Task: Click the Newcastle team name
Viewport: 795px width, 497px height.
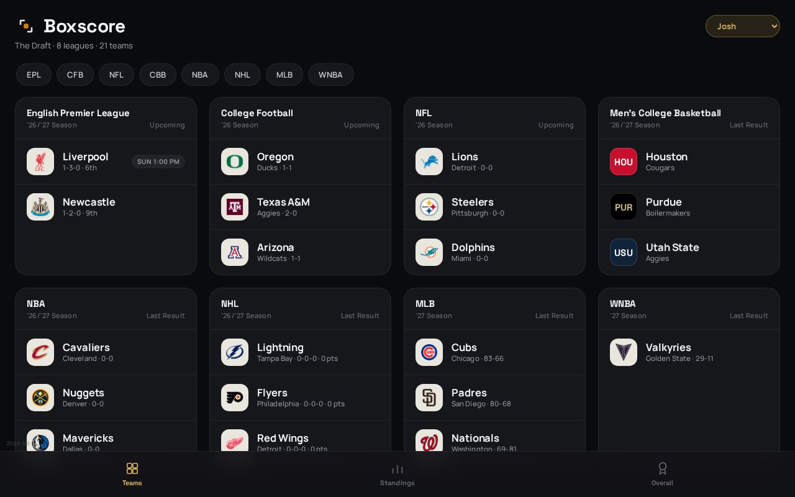Action: (89, 202)
